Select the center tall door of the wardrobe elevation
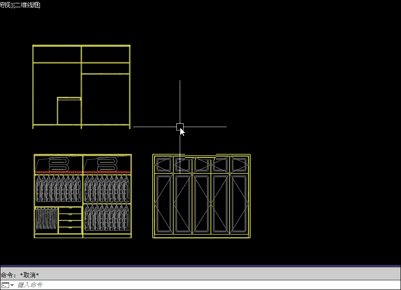This screenshot has width=401, height=290. point(201,203)
